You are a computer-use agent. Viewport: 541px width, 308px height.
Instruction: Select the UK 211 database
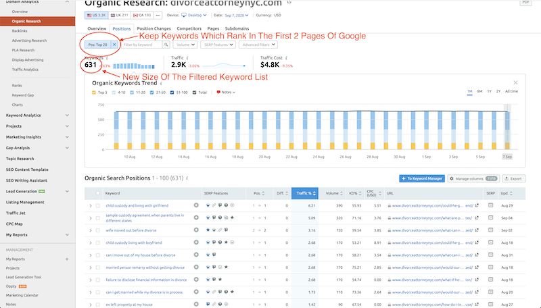pyautogui.click(x=120, y=15)
